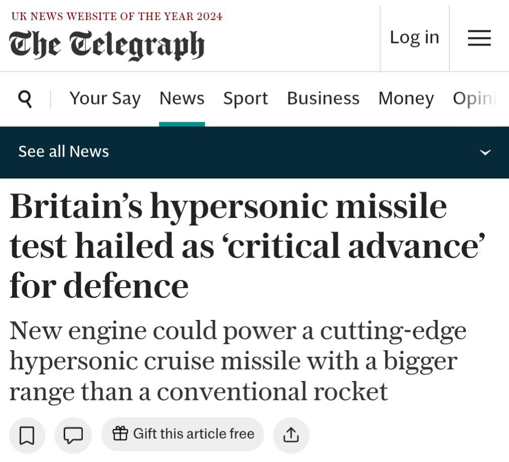Go to the Business section
This screenshot has height=462, width=509.
coord(323,99)
